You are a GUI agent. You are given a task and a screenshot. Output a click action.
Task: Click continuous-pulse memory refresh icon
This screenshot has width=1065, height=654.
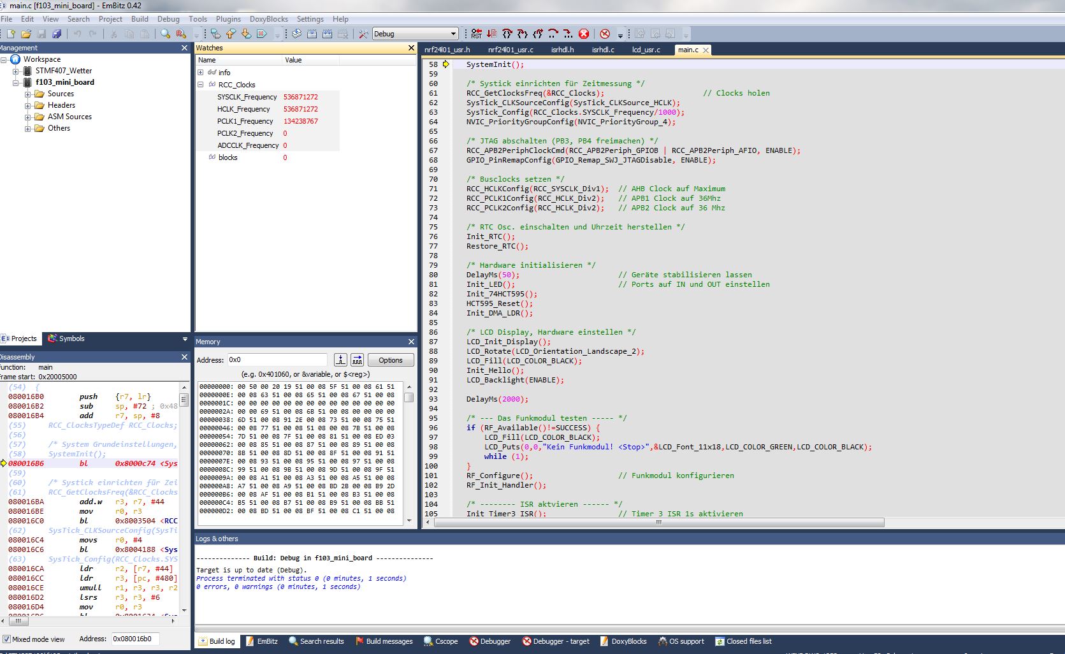click(x=357, y=360)
